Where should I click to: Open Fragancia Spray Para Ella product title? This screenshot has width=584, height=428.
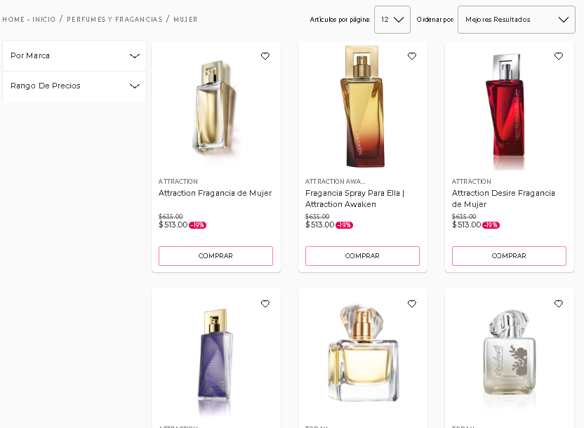click(354, 199)
